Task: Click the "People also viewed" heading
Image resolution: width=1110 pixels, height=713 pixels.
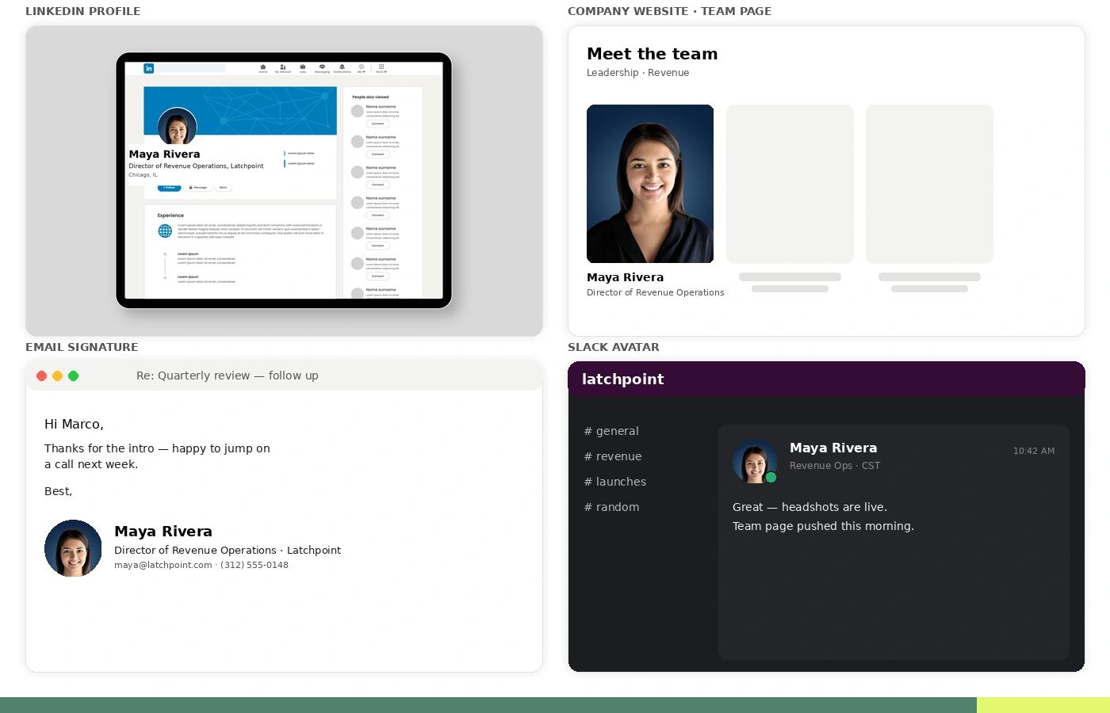Action: tap(370, 97)
